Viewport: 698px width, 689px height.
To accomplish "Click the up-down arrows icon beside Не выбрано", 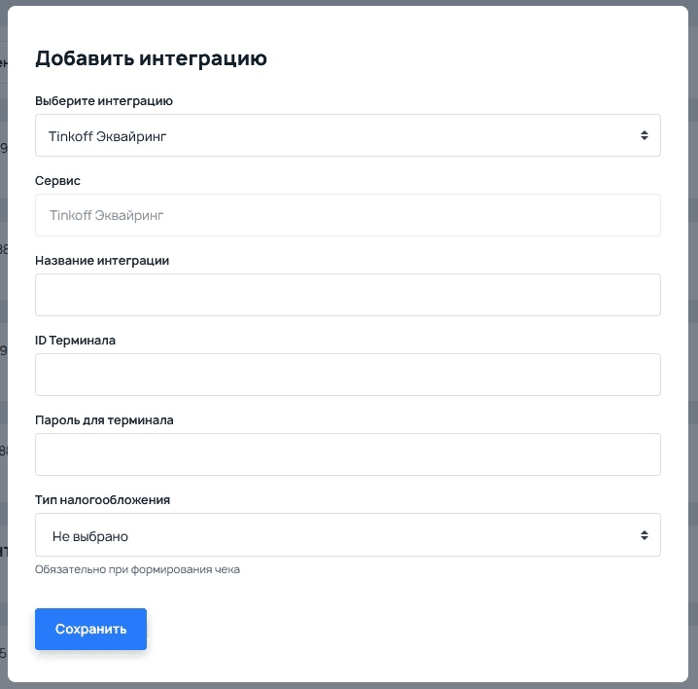I will click(x=644, y=535).
